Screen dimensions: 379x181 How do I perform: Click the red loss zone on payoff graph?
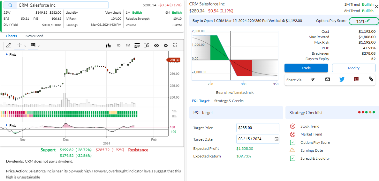pos(242,67)
